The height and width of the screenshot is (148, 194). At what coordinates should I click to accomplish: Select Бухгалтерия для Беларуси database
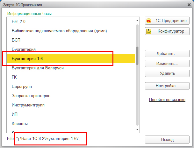[38, 68]
